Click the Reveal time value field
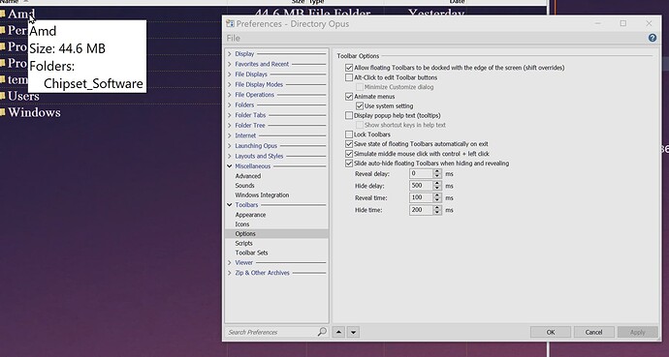The height and width of the screenshot is (357, 669). tap(421, 198)
